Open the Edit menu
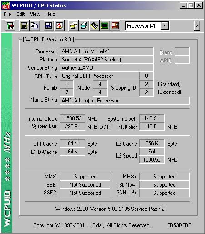Viewport: 205px width, 234px height. click(20, 14)
